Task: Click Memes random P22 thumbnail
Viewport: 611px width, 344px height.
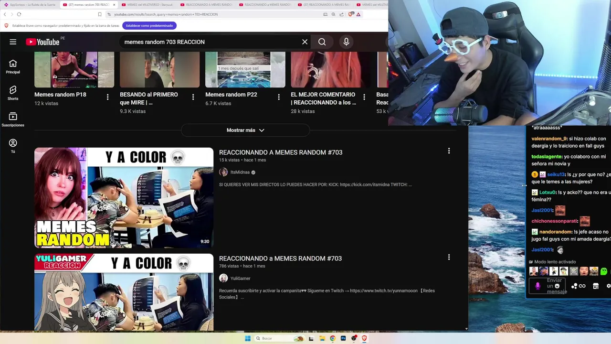Action: (245, 70)
